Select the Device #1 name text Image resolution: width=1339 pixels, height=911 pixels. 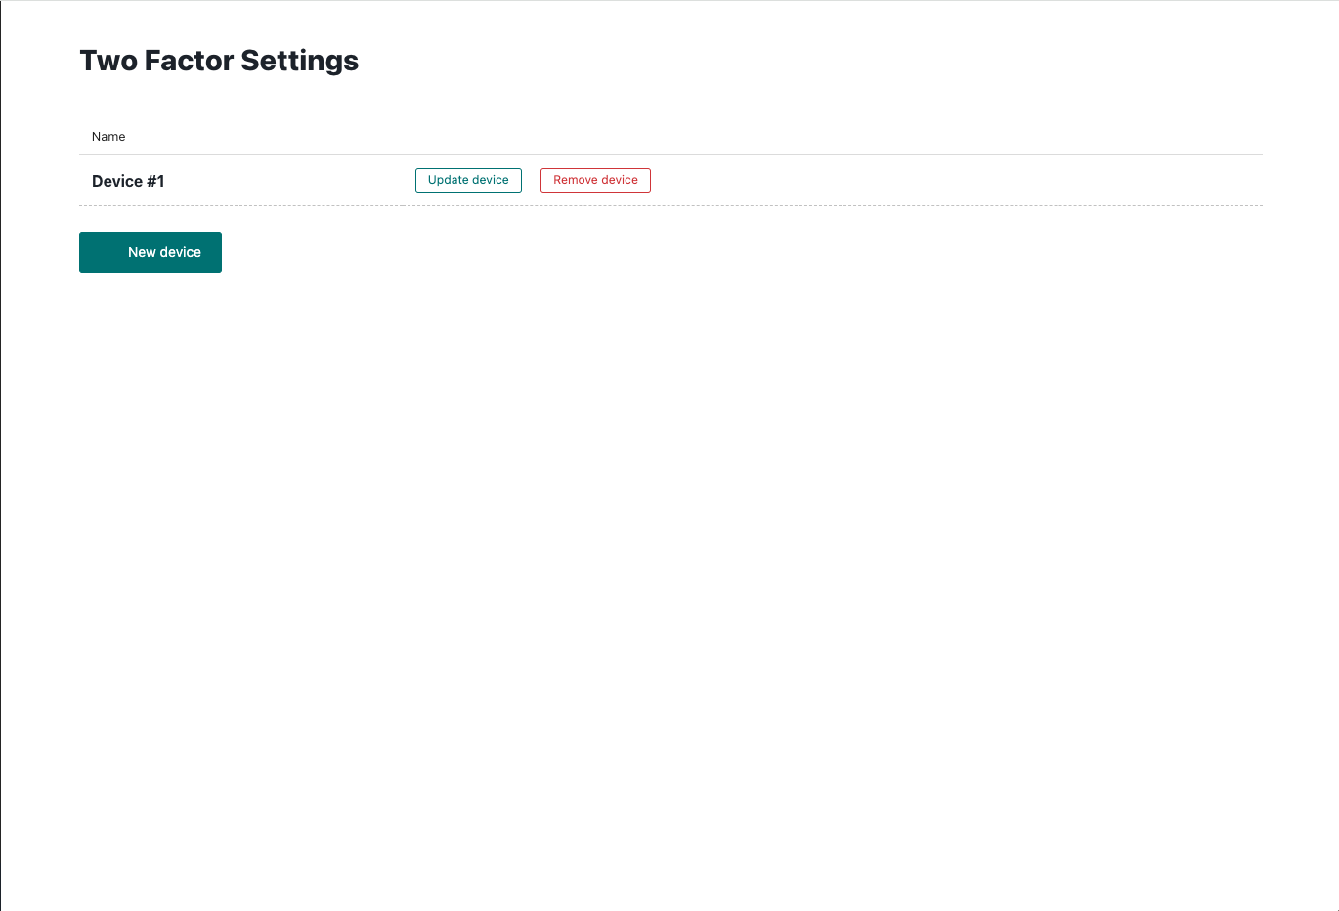[128, 181]
